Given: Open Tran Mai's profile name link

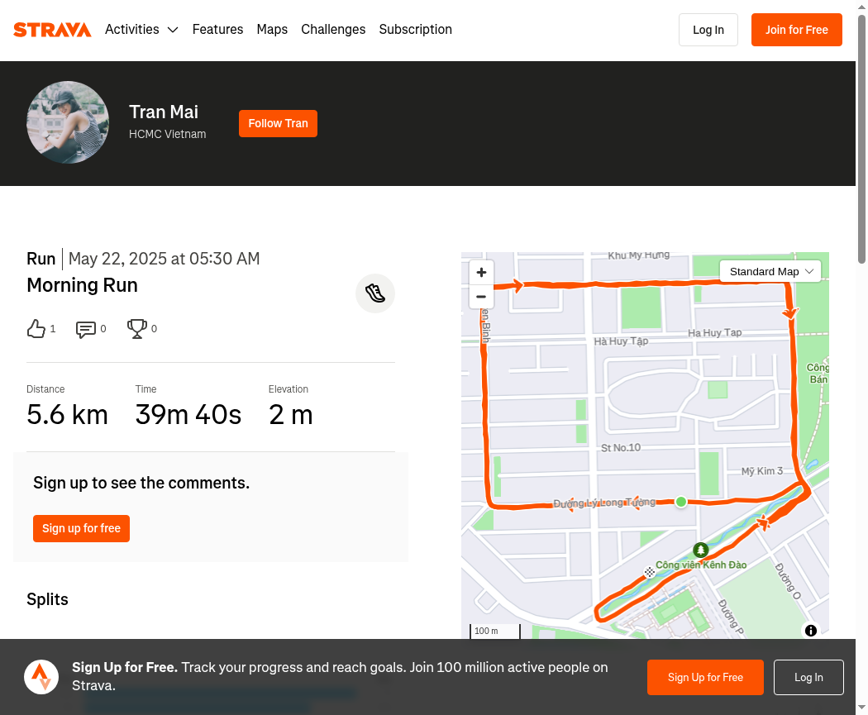Looking at the screenshot, I should click(x=164, y=112).
